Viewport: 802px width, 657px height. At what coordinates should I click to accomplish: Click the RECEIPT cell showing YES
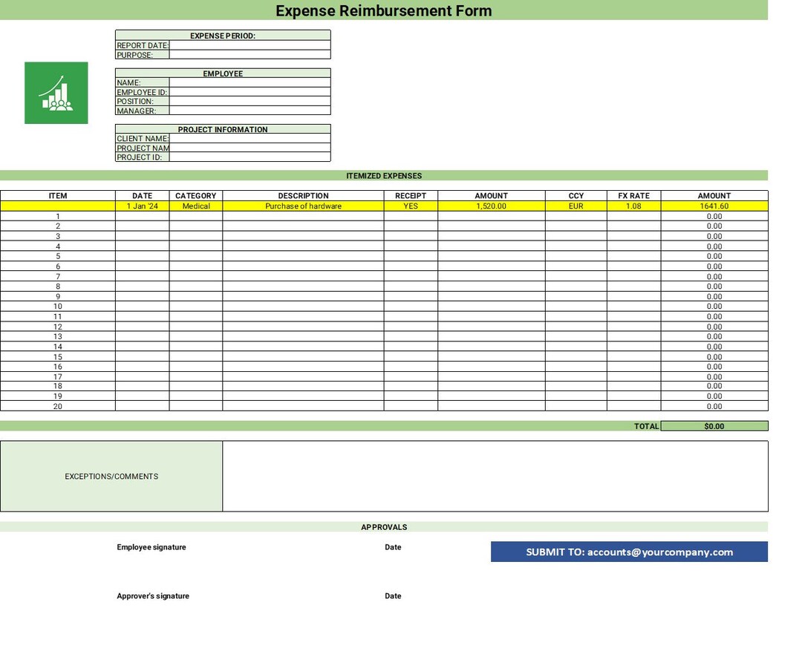coord(411,206)
